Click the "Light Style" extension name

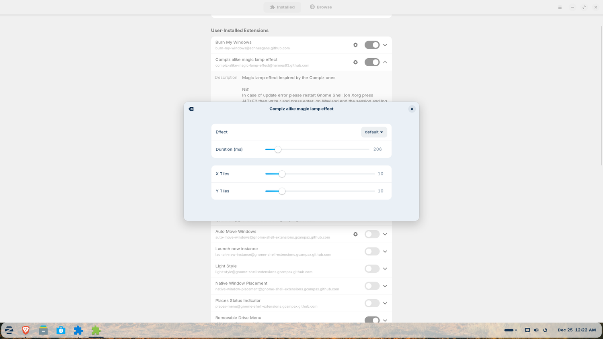(226, 266)
